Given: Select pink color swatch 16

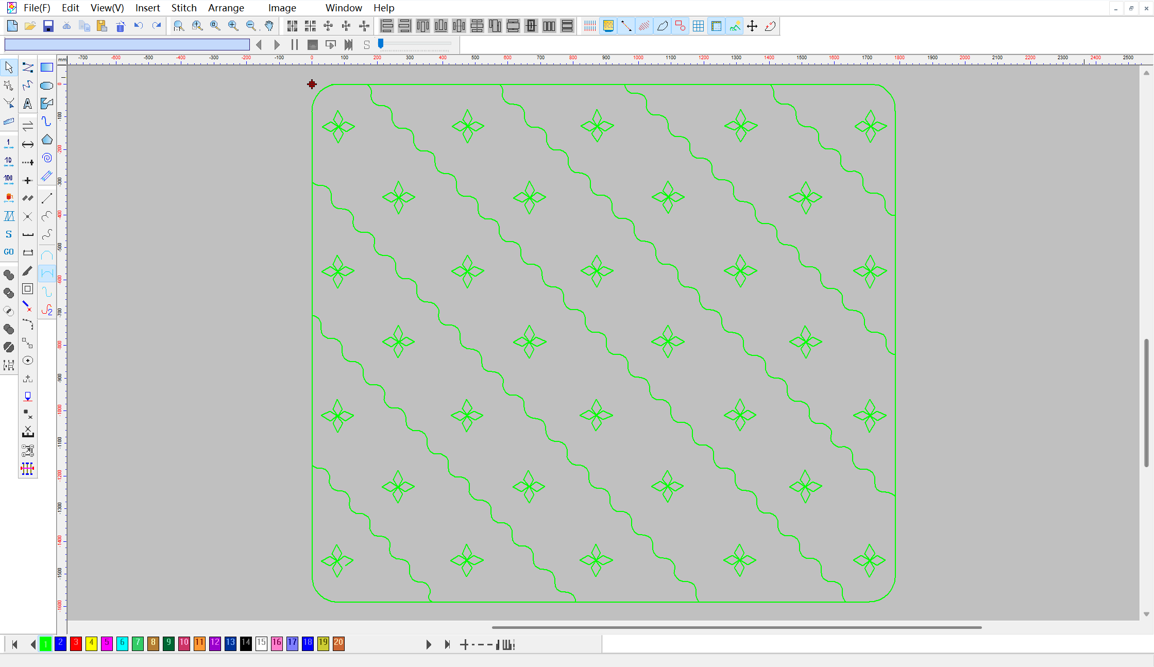Looking at the screenshot, I should pos(277,643).
